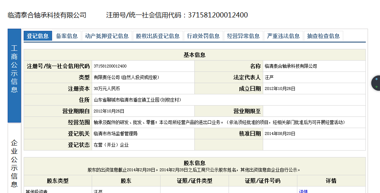The width and height of the screenshot is (380, 193).
Task: Click the registration number 371581200012400 in header
Action: pyautogui.click(x=218, y=15)
